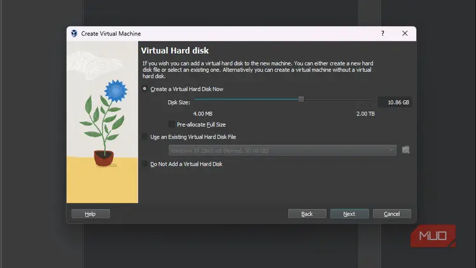The image size is (476, 268).
Task: Click the 4.00 MB minimum size label
Action: [x=203, y=114]
